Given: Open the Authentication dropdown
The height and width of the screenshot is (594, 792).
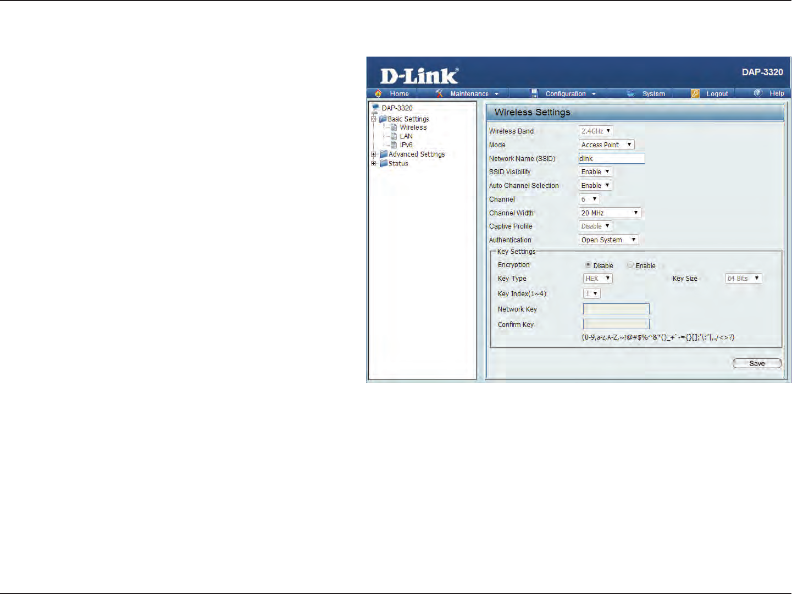Looking at the screenshot, I should point(609,240).
